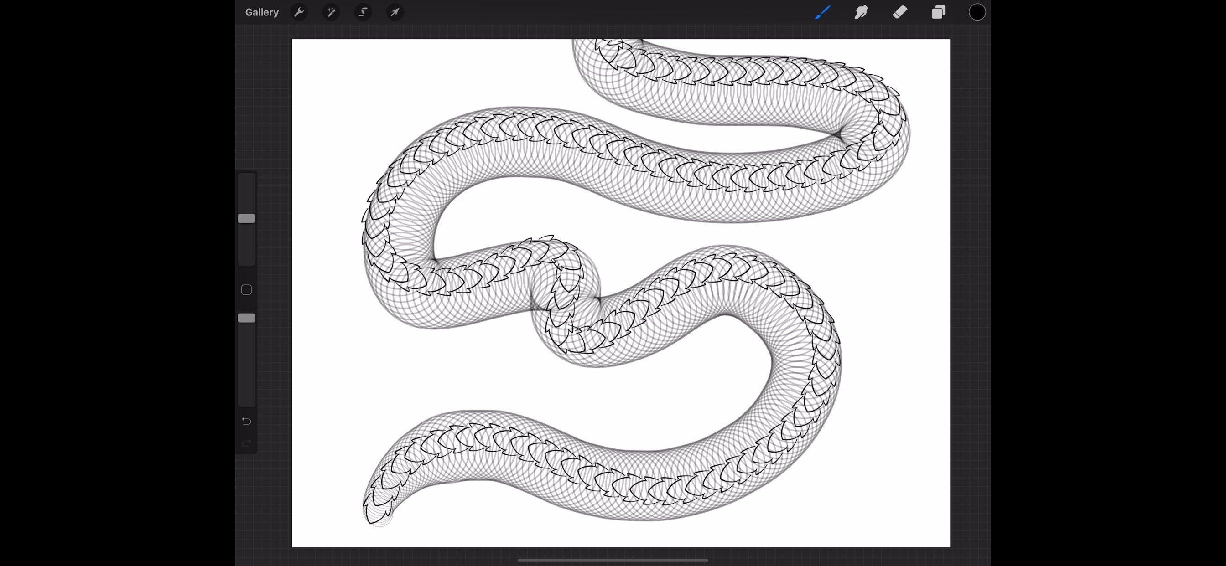1226x566 pixels.
Task: Select the Eraser tool
Action: point(899,12)
